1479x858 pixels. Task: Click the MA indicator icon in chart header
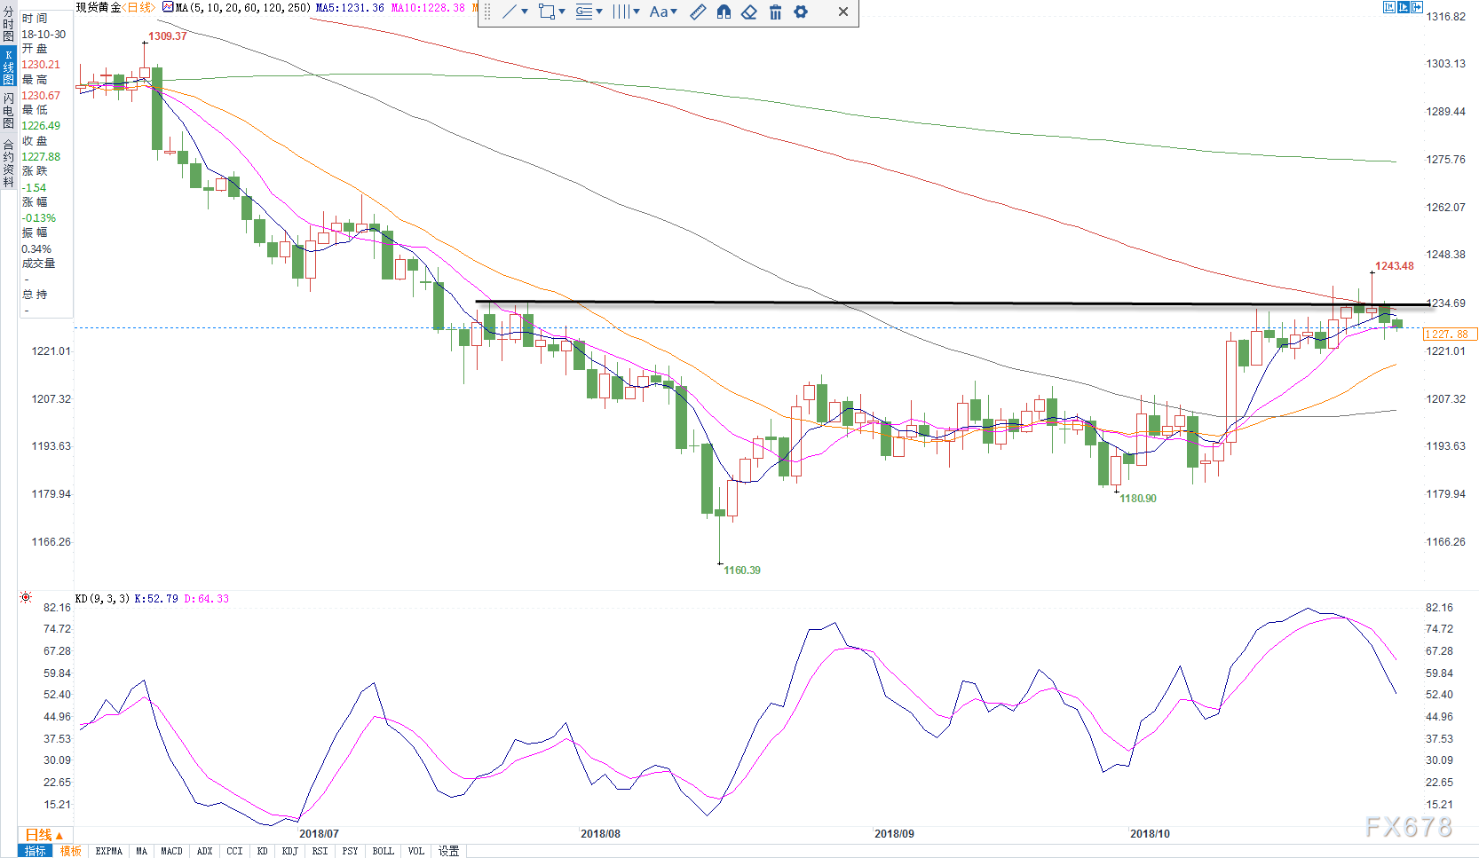point(168,7)
